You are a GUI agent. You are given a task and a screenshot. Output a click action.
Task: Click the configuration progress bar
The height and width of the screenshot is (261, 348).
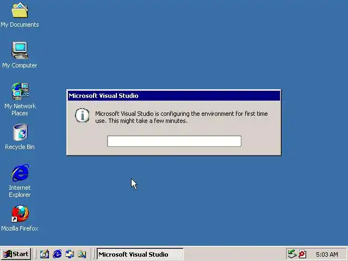pyautogui.click(x=174, y=141)
